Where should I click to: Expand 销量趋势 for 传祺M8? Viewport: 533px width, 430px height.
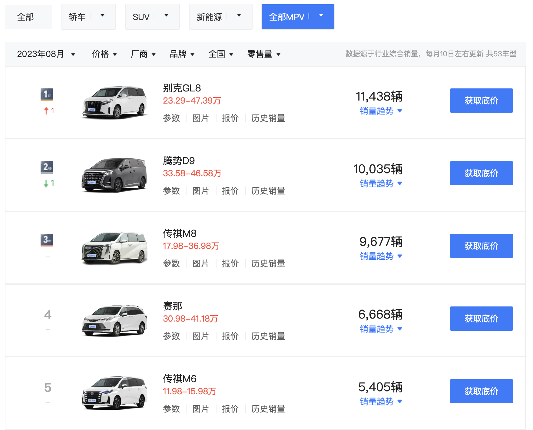tap(381, 256)
